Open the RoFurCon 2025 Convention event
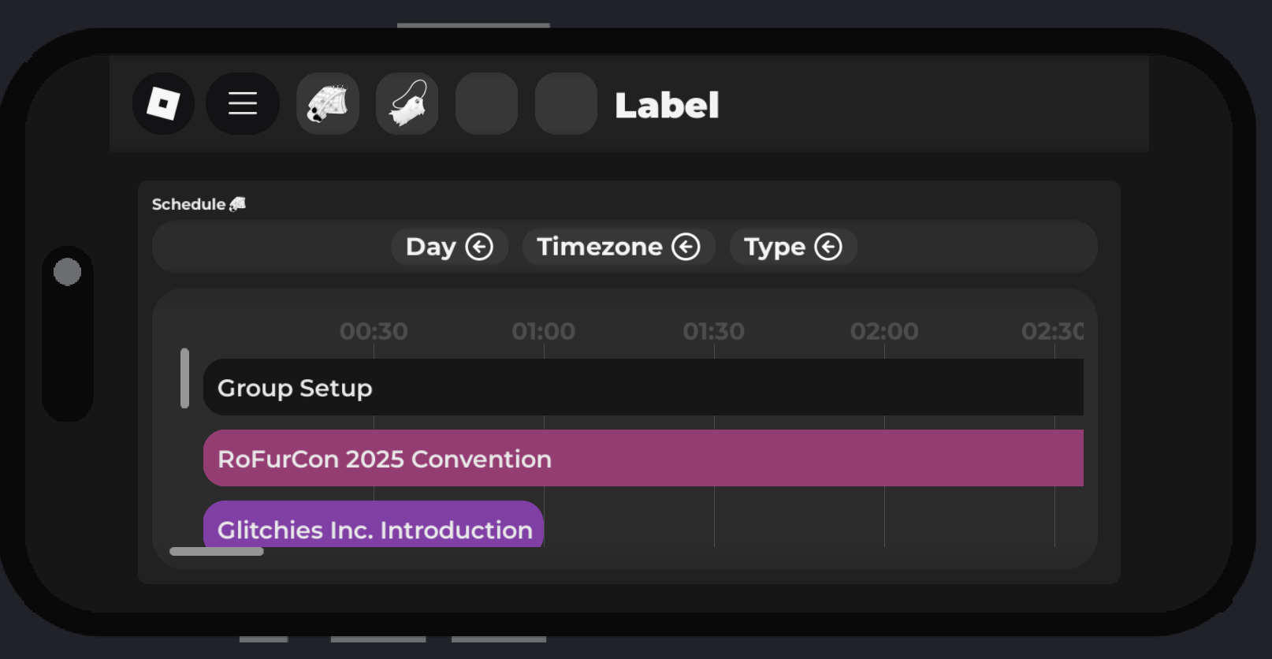 point(642,458)
